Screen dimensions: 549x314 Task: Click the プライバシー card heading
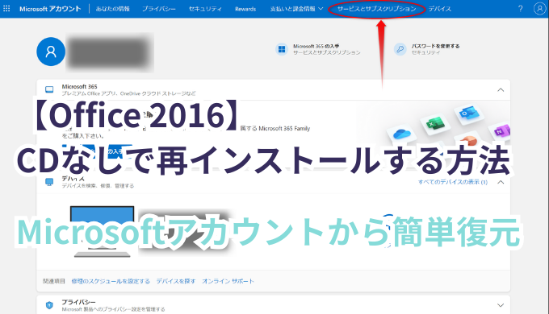pyautogui.click(x=79, y=302)
